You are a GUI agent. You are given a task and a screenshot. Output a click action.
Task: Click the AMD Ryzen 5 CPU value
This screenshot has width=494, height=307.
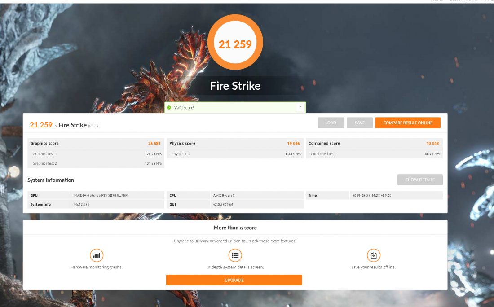pyautogui.click(x=257, y=196)
